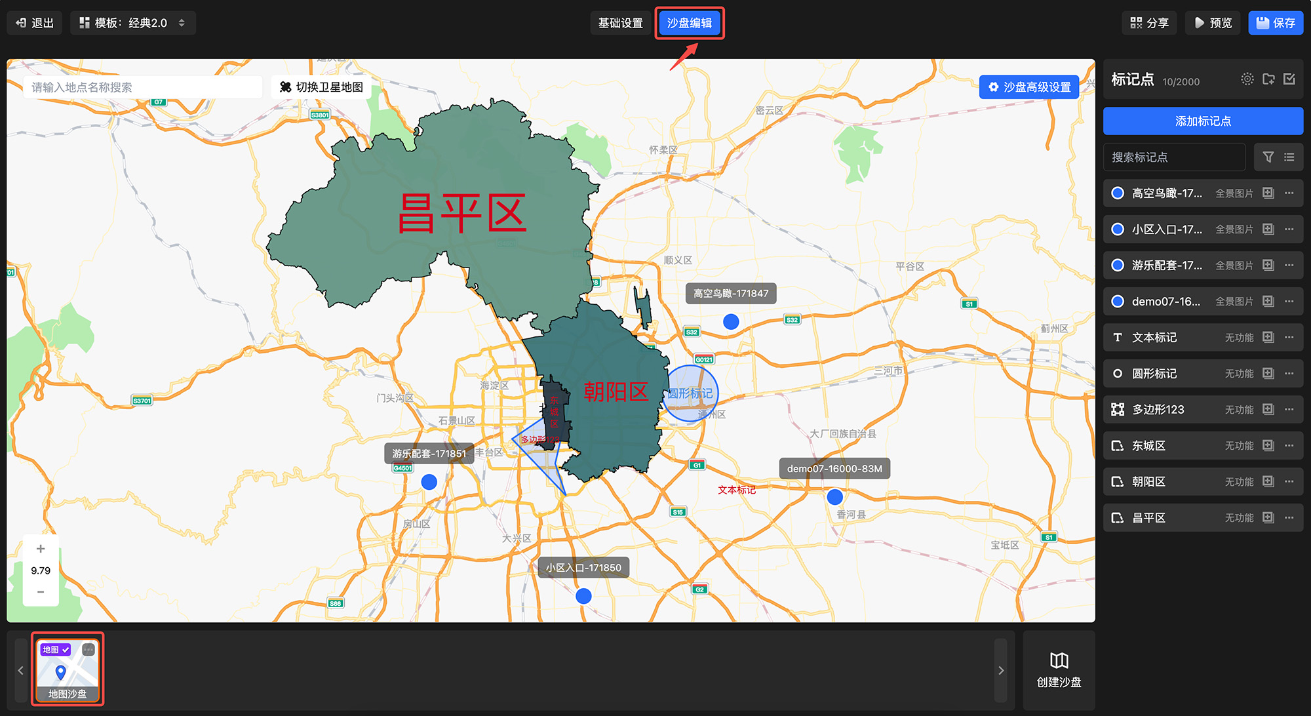Click zoom in plus on map

click(41, 549)
